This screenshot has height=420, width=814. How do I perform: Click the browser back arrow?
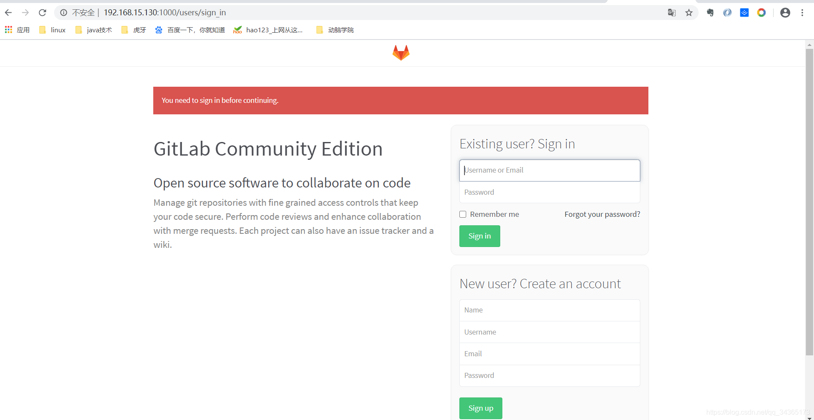(8, 13)
